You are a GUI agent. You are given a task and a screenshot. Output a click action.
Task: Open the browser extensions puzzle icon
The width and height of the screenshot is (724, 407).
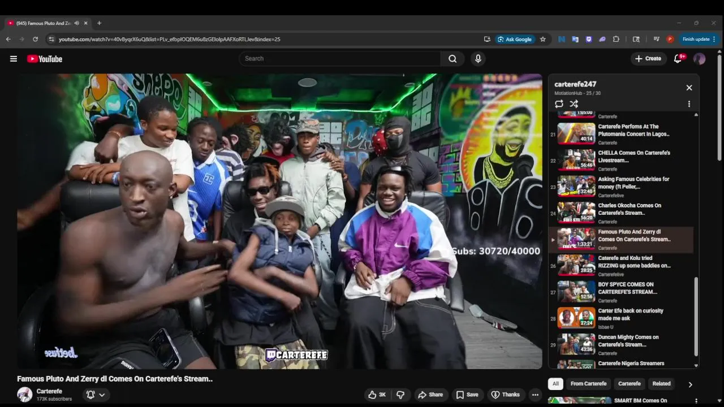(616, 39)
